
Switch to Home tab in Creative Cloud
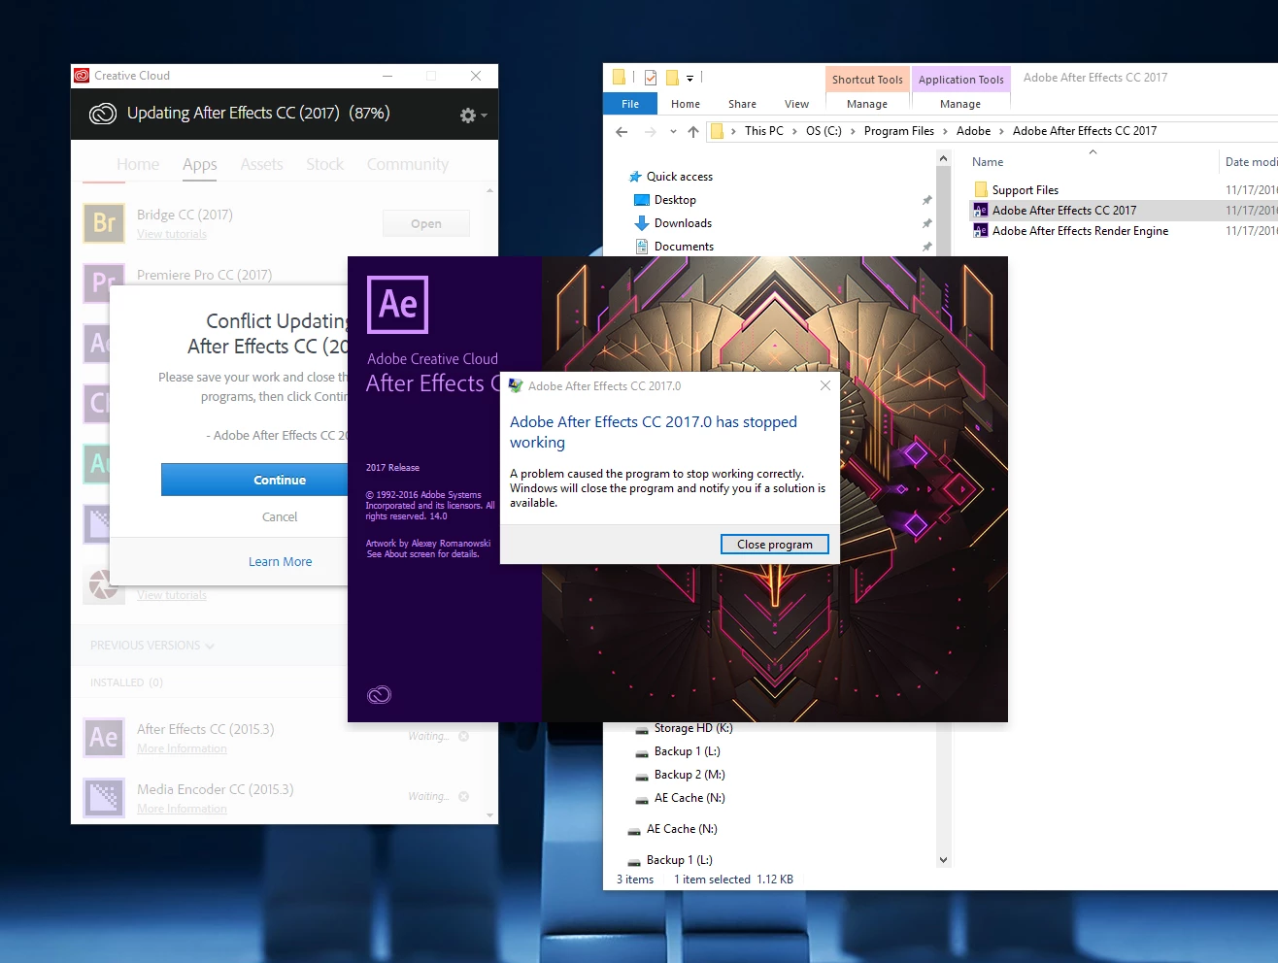[x=138, y=164]
